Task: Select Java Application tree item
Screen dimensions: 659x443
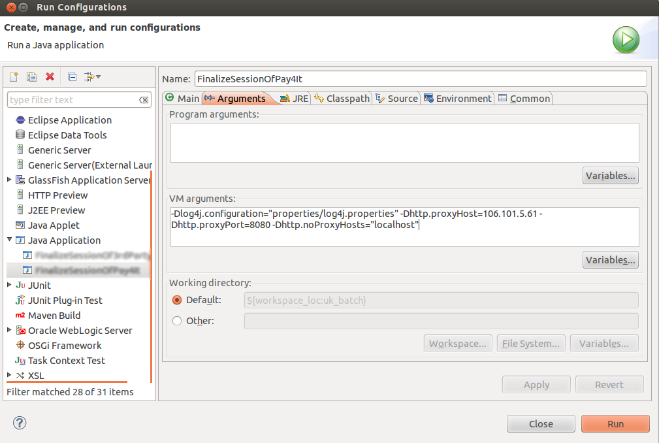Action: (64, 240)
